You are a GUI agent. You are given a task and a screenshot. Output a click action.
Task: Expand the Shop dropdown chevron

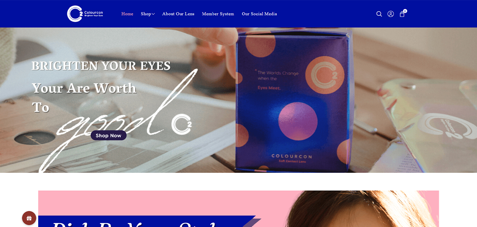153,14
